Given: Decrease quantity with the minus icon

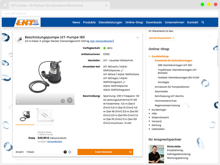Looking at the screenshot, I should point(70,152).
